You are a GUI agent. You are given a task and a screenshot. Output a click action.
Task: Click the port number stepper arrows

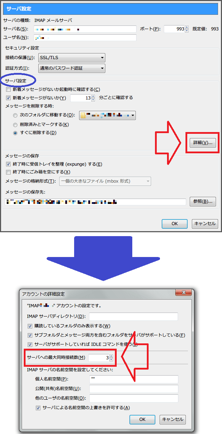click(187, 29)
